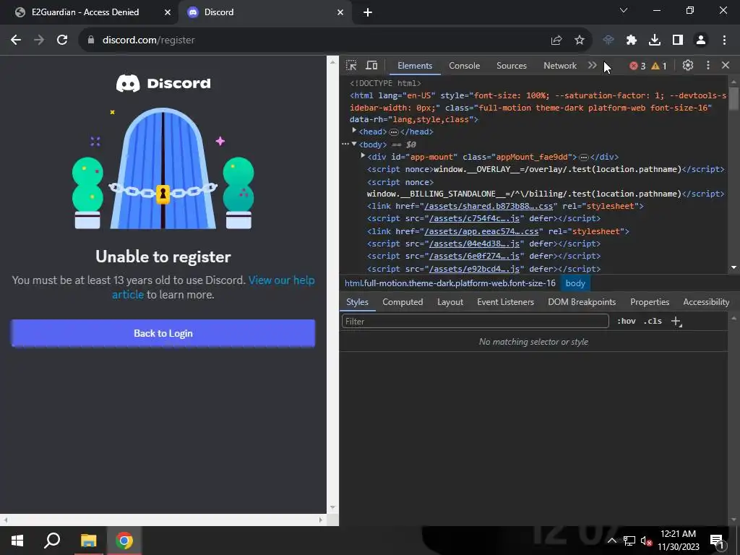Close the DevTools panel
The image size is (740, 555).
(726, 66)
